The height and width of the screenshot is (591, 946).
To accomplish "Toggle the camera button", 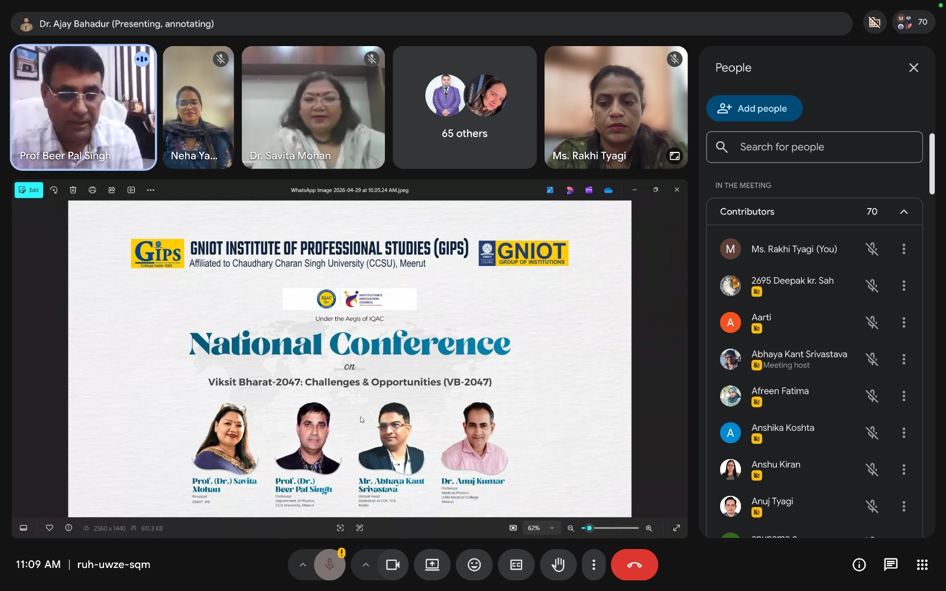I will click(x=393, y=565).
